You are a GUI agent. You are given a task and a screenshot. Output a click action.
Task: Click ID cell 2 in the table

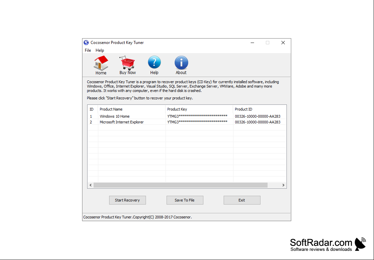(91, 122)
